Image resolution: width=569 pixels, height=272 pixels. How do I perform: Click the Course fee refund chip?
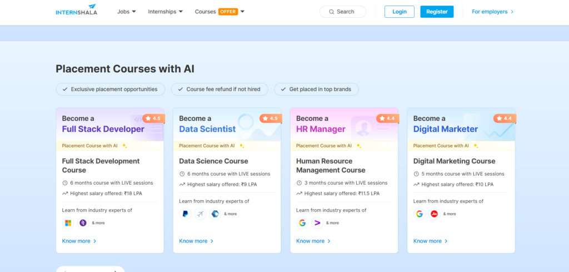(219, 89)
